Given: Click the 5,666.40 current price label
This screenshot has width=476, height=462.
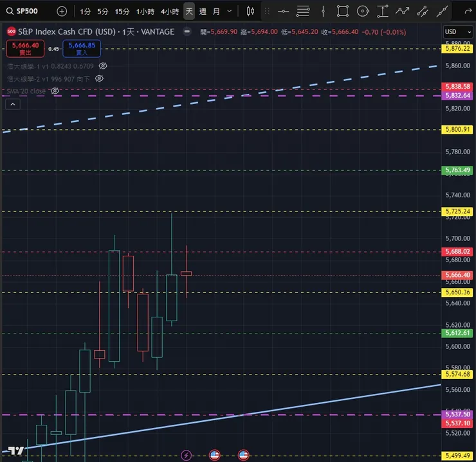Looking at the screenshot, I should pos(457,275).
